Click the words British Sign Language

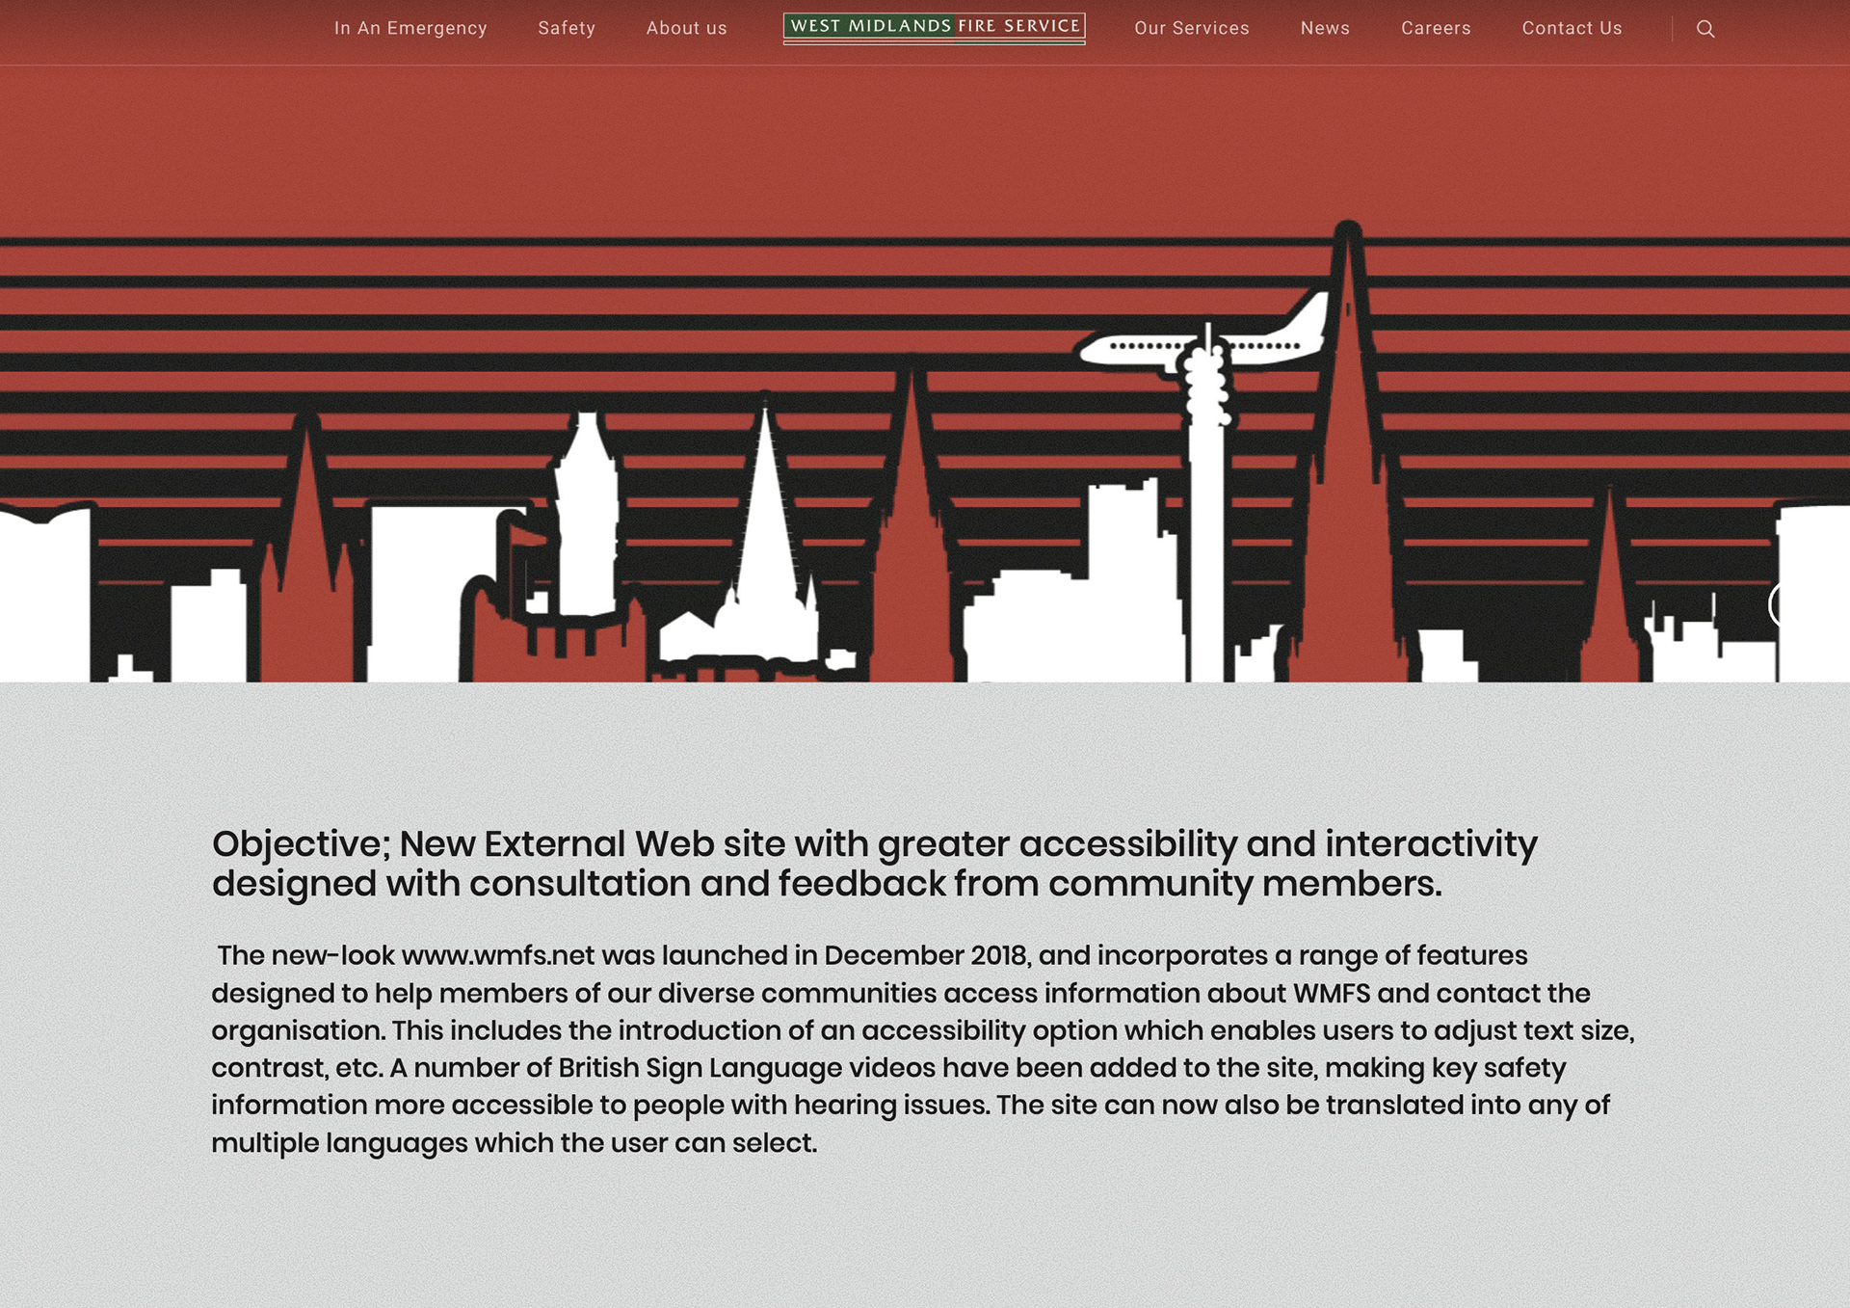coord(700,1068)
